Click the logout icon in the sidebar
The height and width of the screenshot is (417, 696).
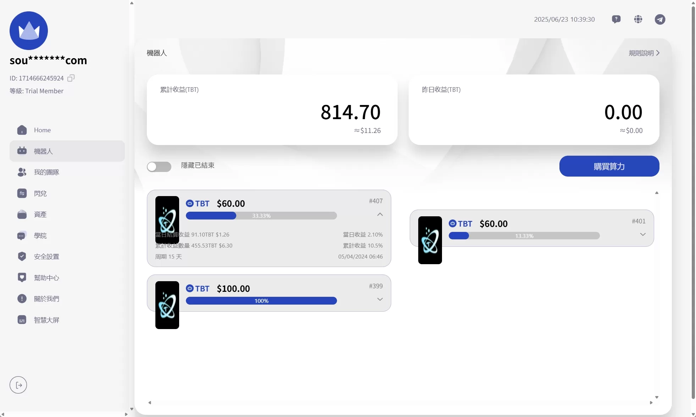coord(18,385)
